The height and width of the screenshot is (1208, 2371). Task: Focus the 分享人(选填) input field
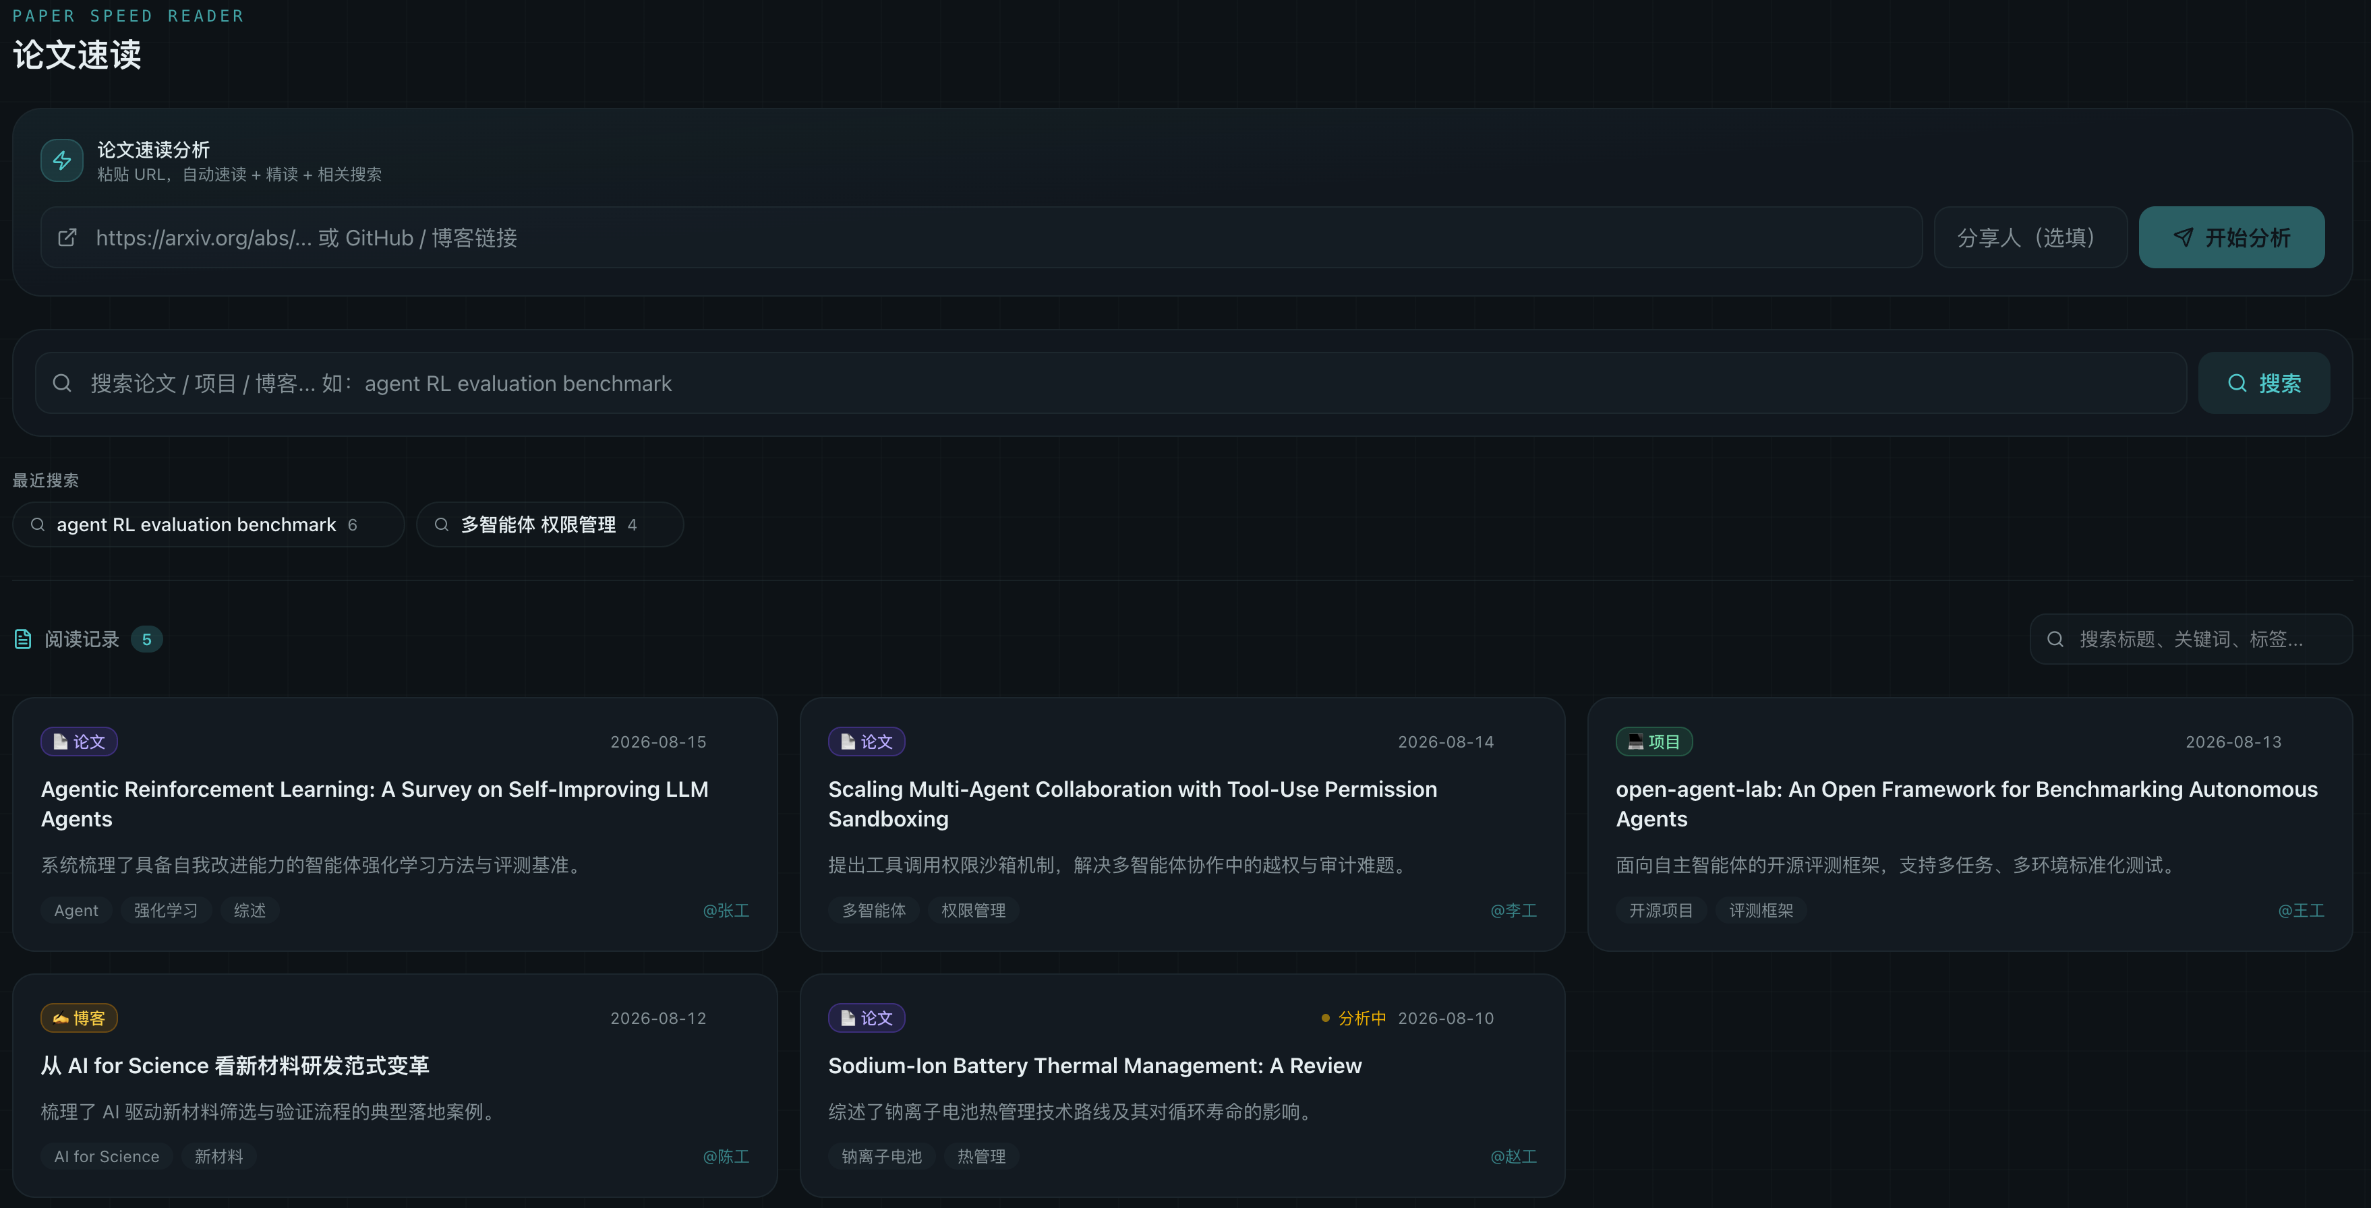2030,237
